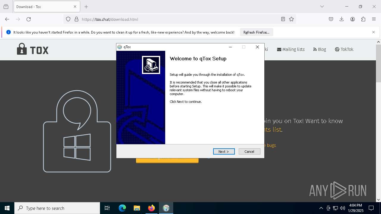
Task: Cancel the qTox installation
Action: coord(249,152)
